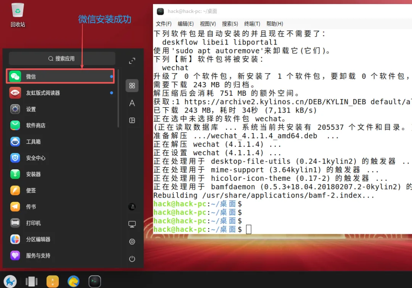Open the 终端(T) menu in terminal
Image resolution: width=412 pixels, height=288 pixels.
coord(252,24)
